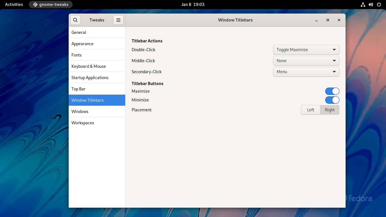386x217 pixels.
Task: Open the Activities overview
Action: [14, 5]
